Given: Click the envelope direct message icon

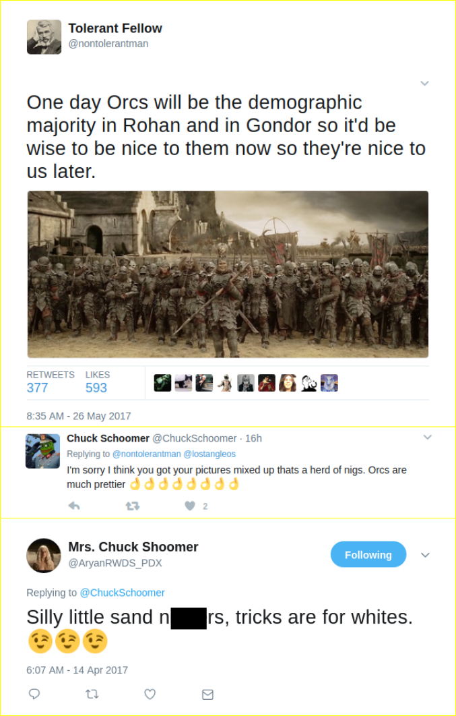Looking at the screenshot, I should pyautogui.click(x=207, y=694).
